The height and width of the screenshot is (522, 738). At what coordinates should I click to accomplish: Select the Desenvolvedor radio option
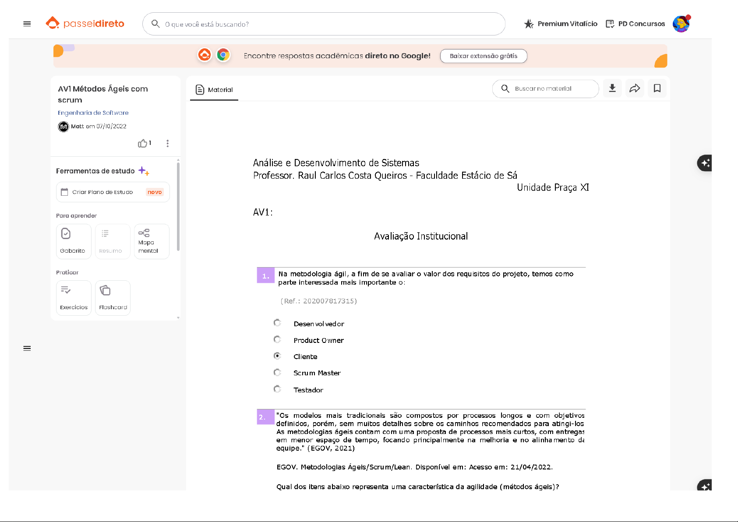(x=277, y=323)
